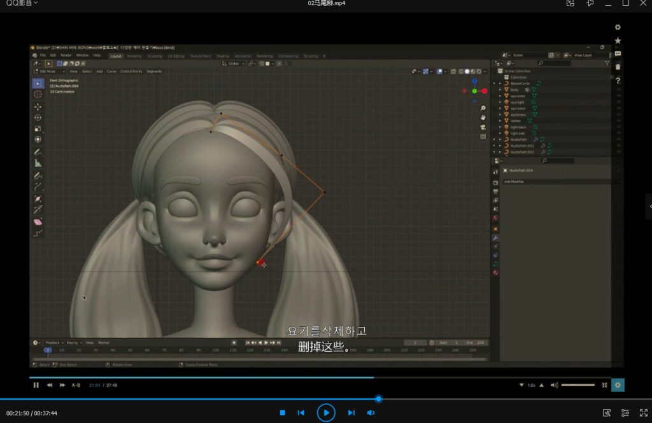Open the QQ影音 main menu dropdown
Viewport: 652px width, 423px height.
pyautogui.click(x=22, y=3)
